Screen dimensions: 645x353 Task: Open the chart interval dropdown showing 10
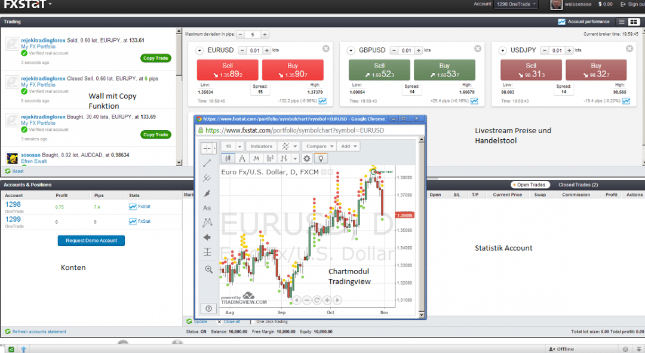(232, 146)
